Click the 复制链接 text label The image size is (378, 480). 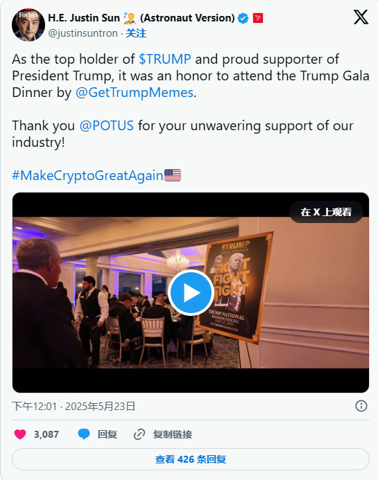(x=173, y=434)
